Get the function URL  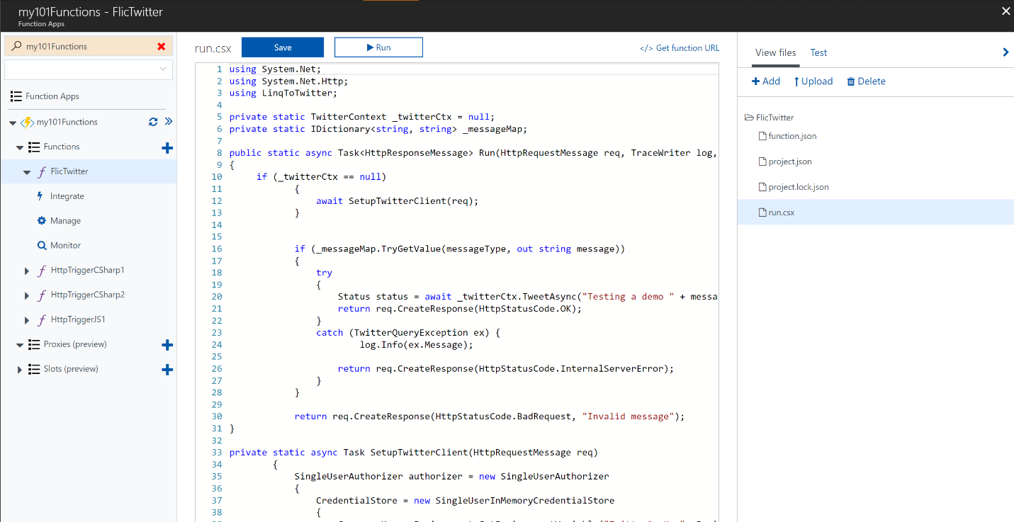point(679,48)
